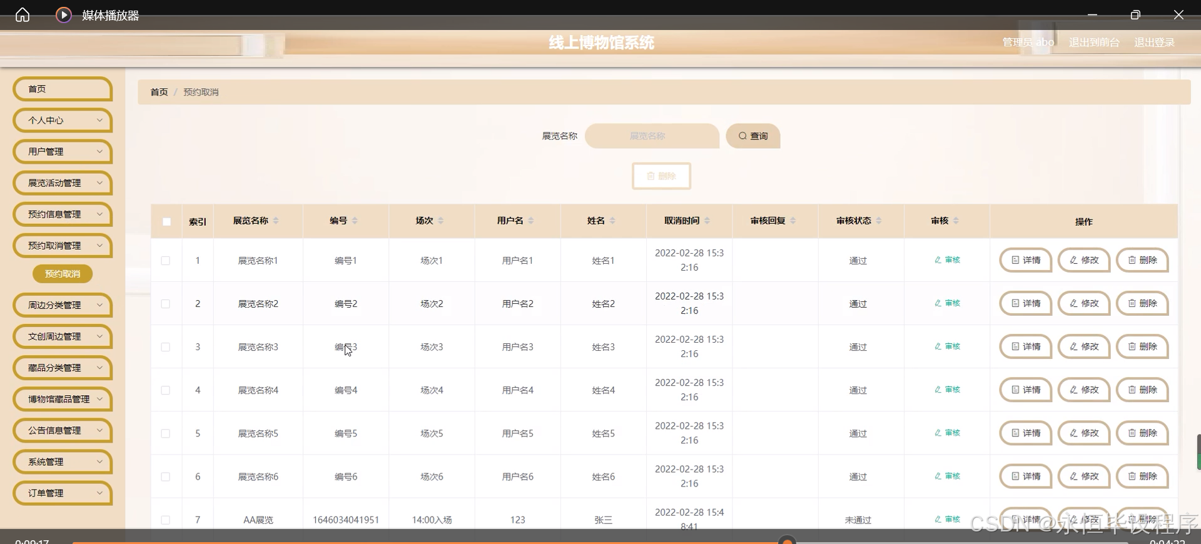Open 详情 for 展览名称1 row
The height and width of the screenshot is (544, 1201).
(x=1026, y=260)
